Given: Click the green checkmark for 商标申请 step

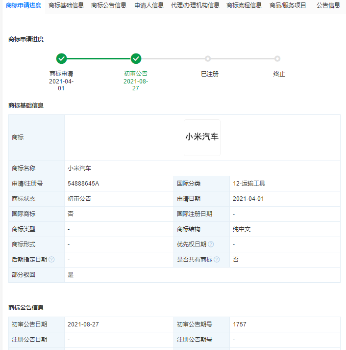Looking at the screenshot, I should tap(61, 59).
